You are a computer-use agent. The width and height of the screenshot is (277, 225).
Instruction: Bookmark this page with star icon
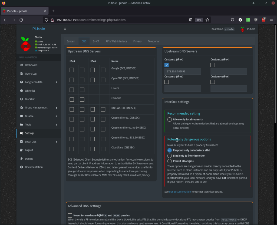pos(207,20)
